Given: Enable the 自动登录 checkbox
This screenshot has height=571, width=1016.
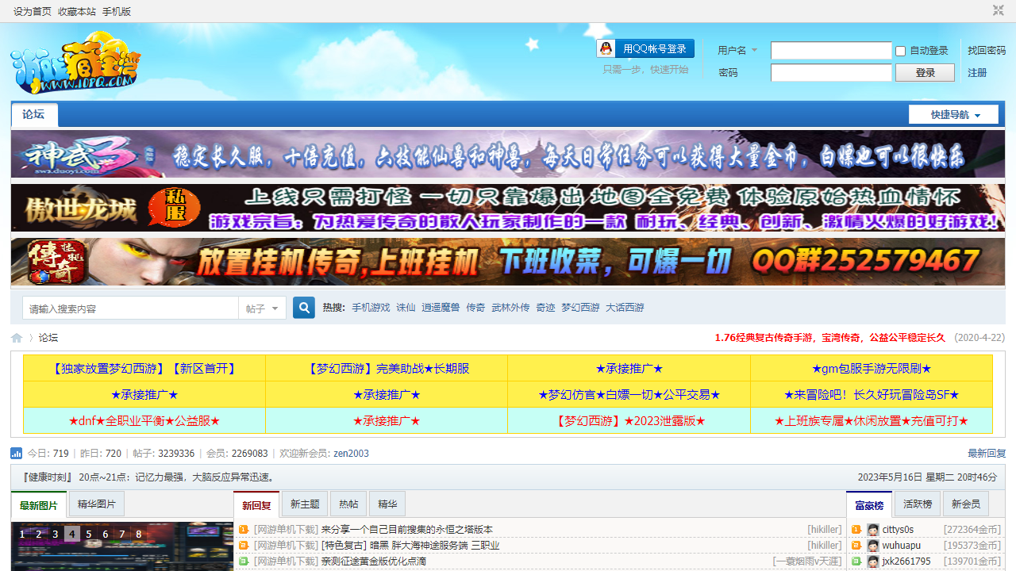Looking at the screenshot, I should point(901,51).
